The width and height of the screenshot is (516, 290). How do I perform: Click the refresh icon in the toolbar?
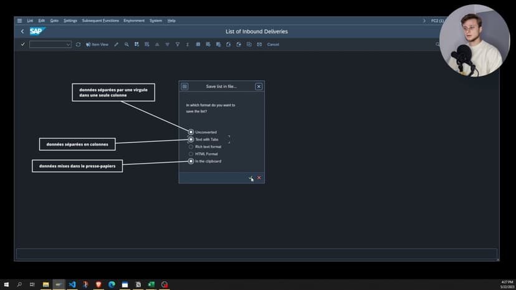coord(78,44)
